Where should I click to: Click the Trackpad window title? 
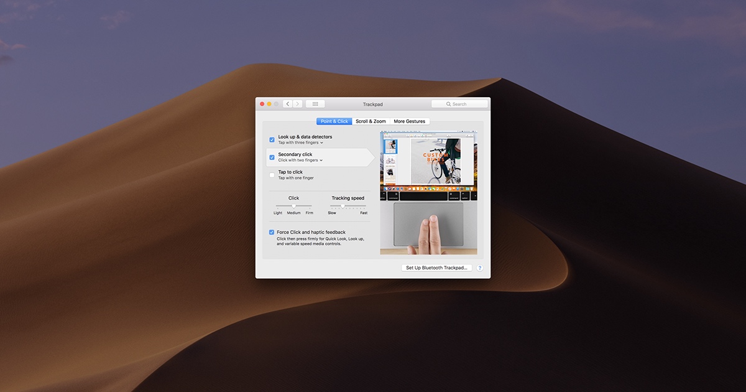[x=373, y=104]
